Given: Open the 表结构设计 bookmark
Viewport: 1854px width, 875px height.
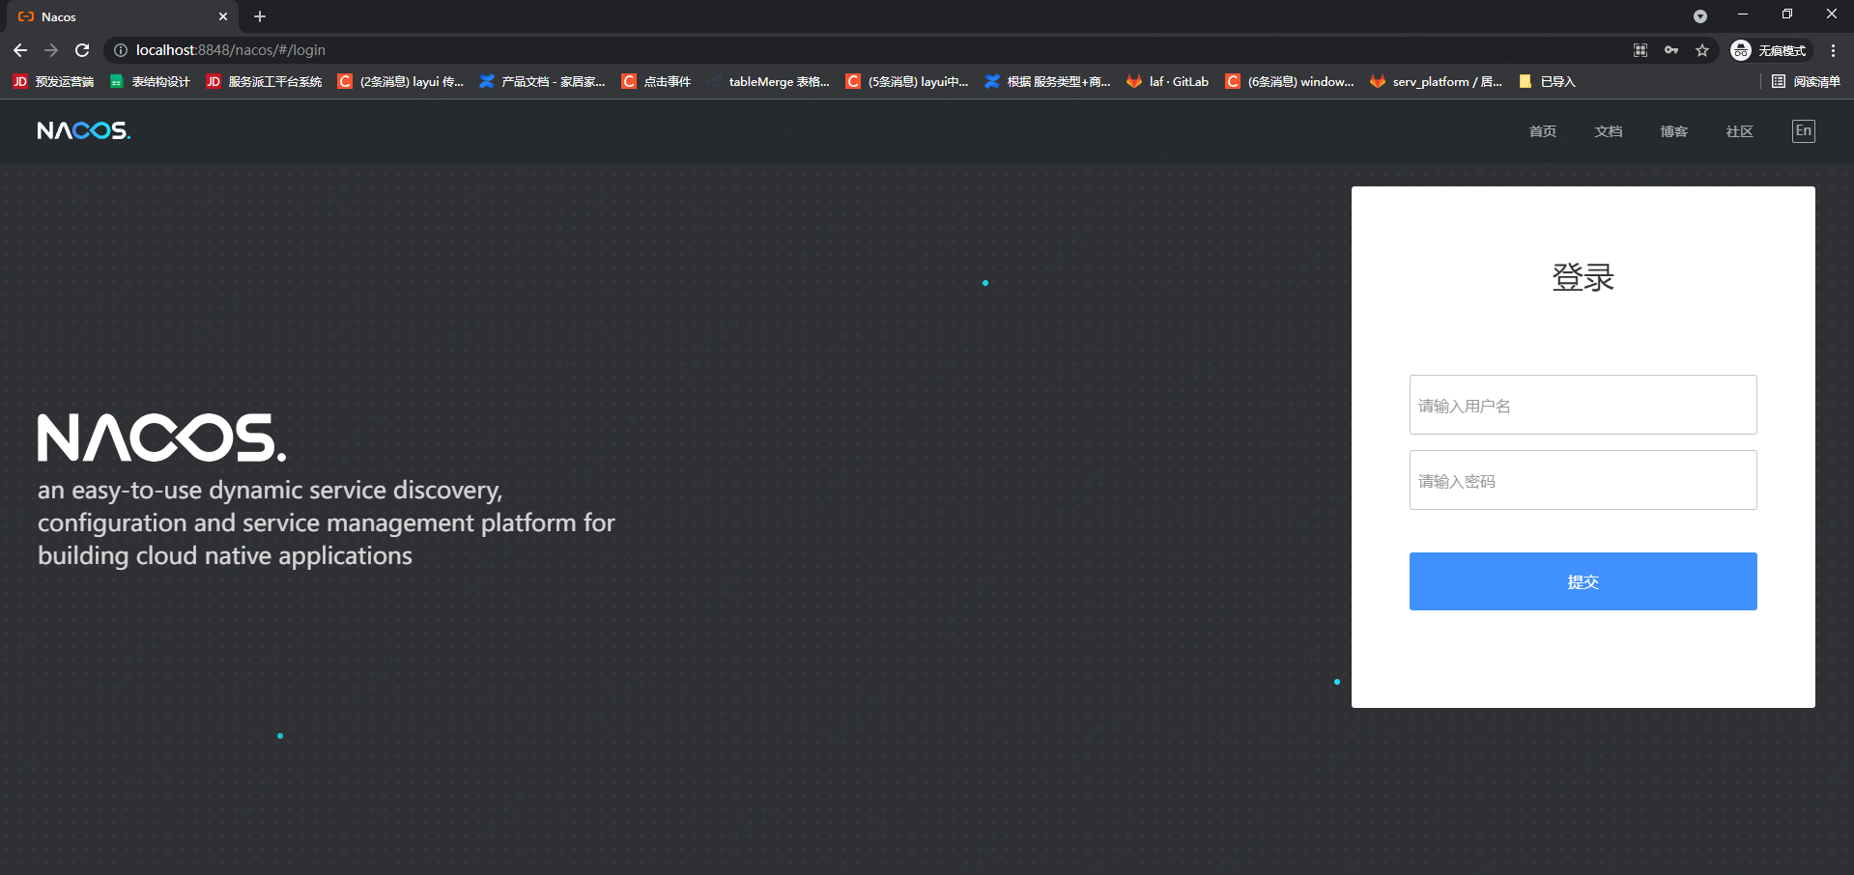Looking at the screenshot, I should click(150, 82).
